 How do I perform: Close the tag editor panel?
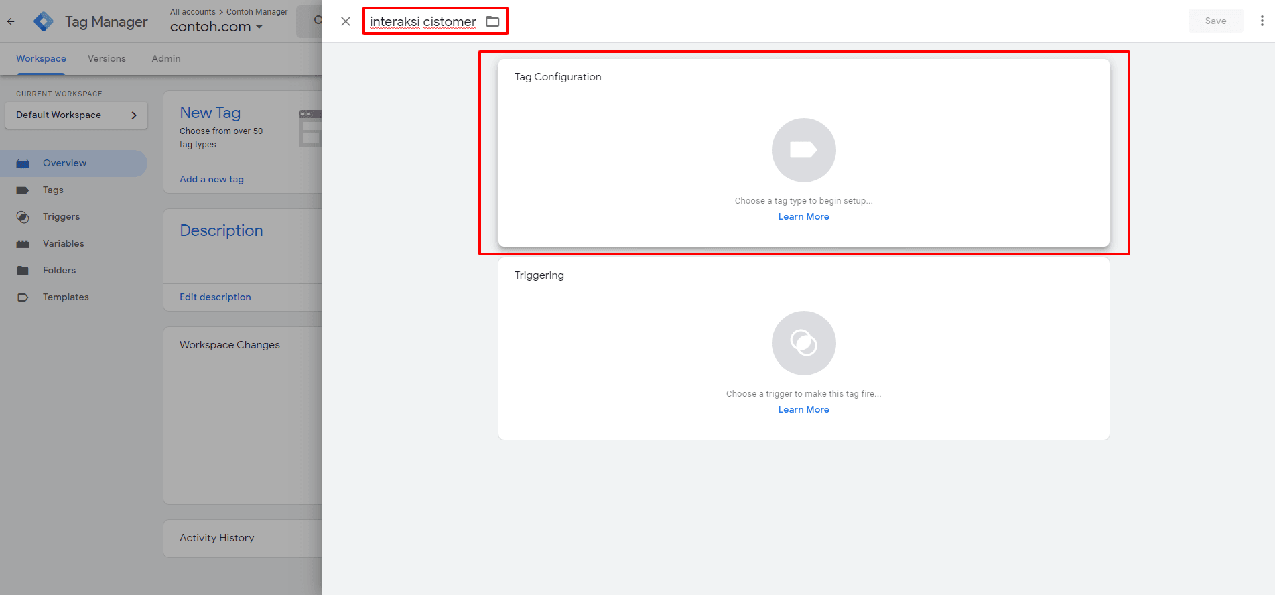tap(346, 21)
